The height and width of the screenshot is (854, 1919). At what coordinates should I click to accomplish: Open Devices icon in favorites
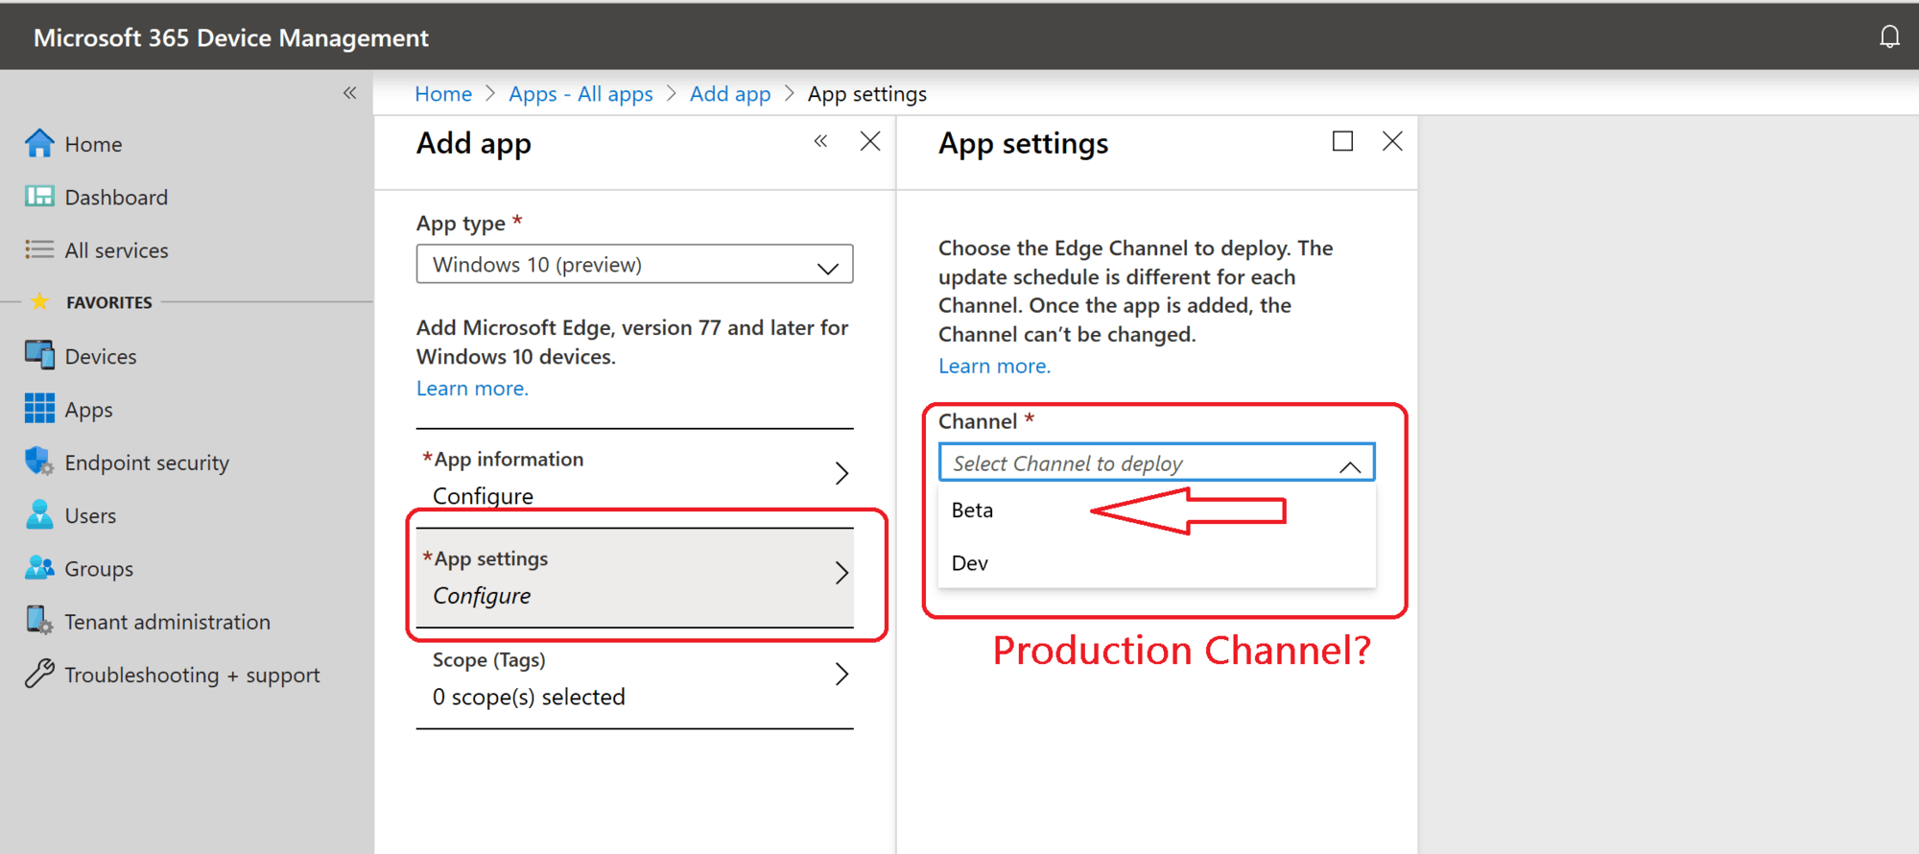click(x=39, y=356)
